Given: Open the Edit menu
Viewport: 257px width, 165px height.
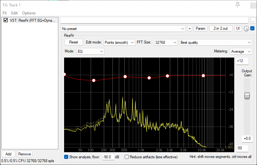Looking at the screenshot, I should point(14,13).
